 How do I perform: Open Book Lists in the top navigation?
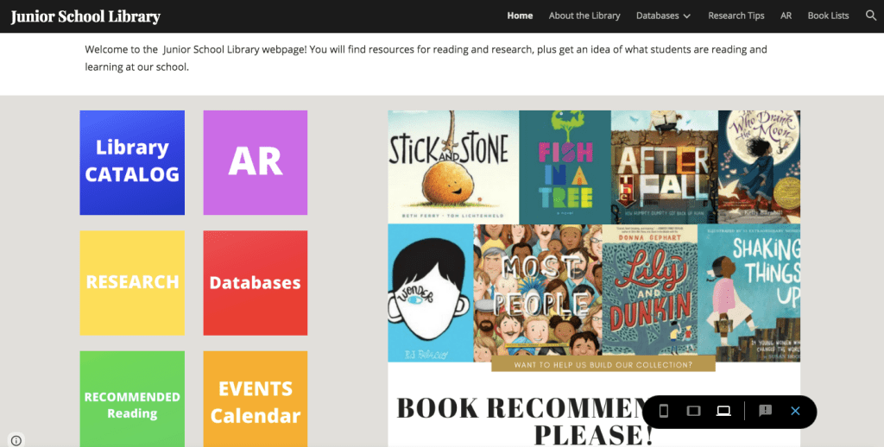(x=828, y=16)
